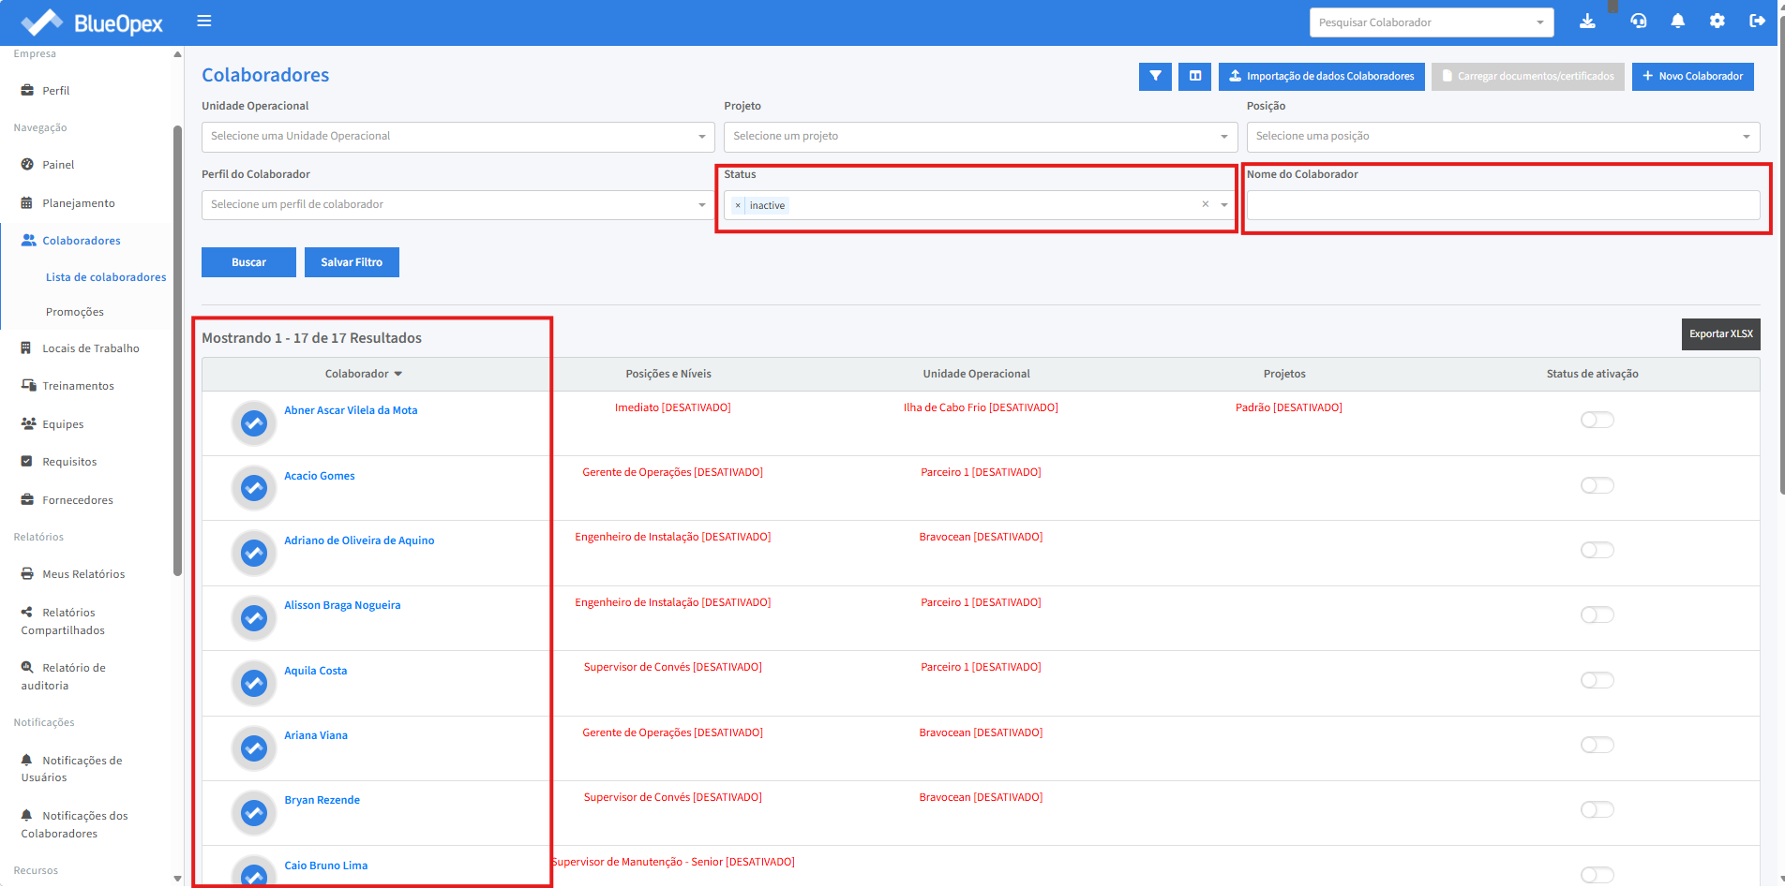The height and width of the screenshot is (888, 1785).
Task: Sort by the Colaborador column
Action: [x=364, y=374]
